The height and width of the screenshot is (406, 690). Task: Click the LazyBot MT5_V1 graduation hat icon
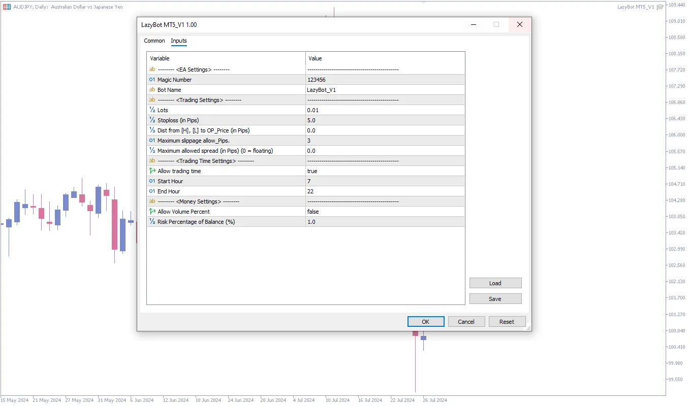(660, 7)
